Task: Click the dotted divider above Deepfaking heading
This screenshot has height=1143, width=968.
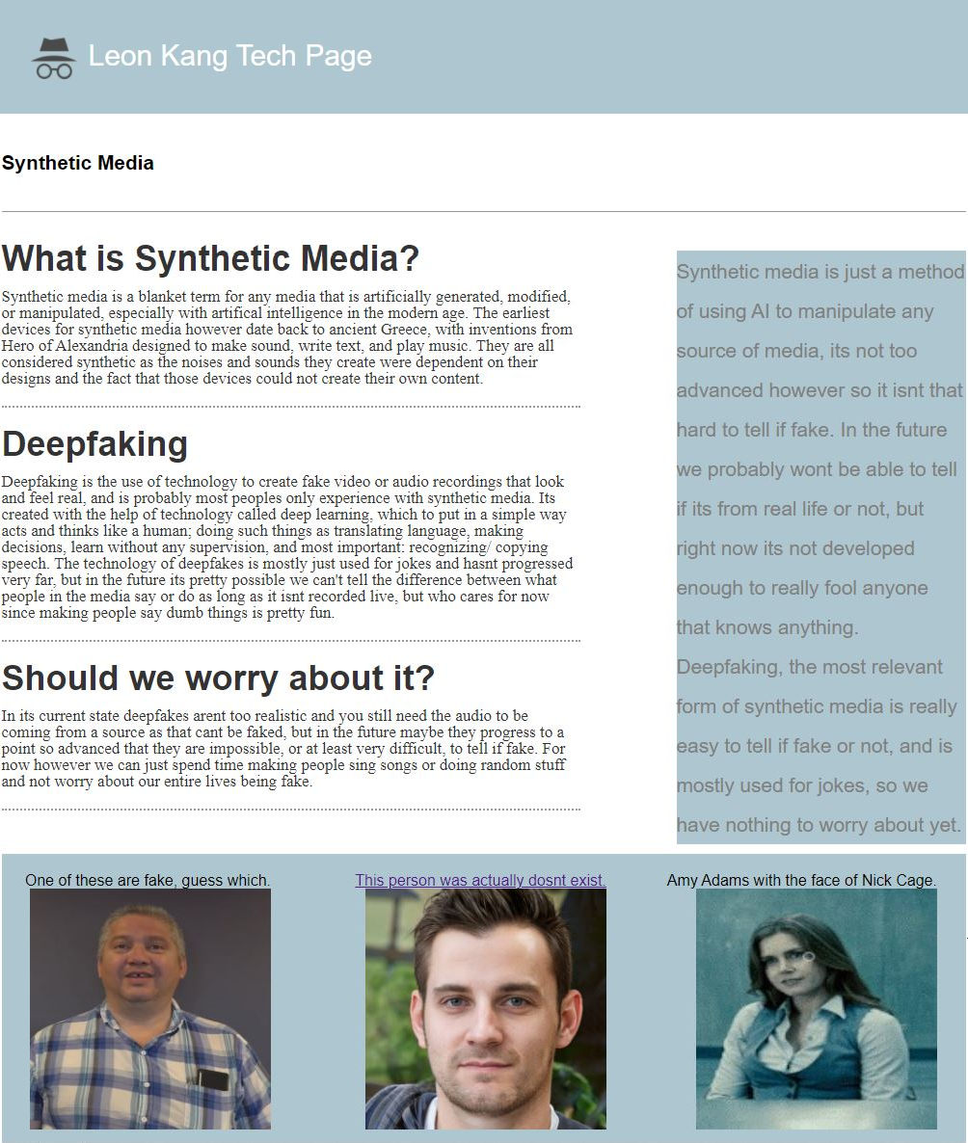Action: [290, 407]
